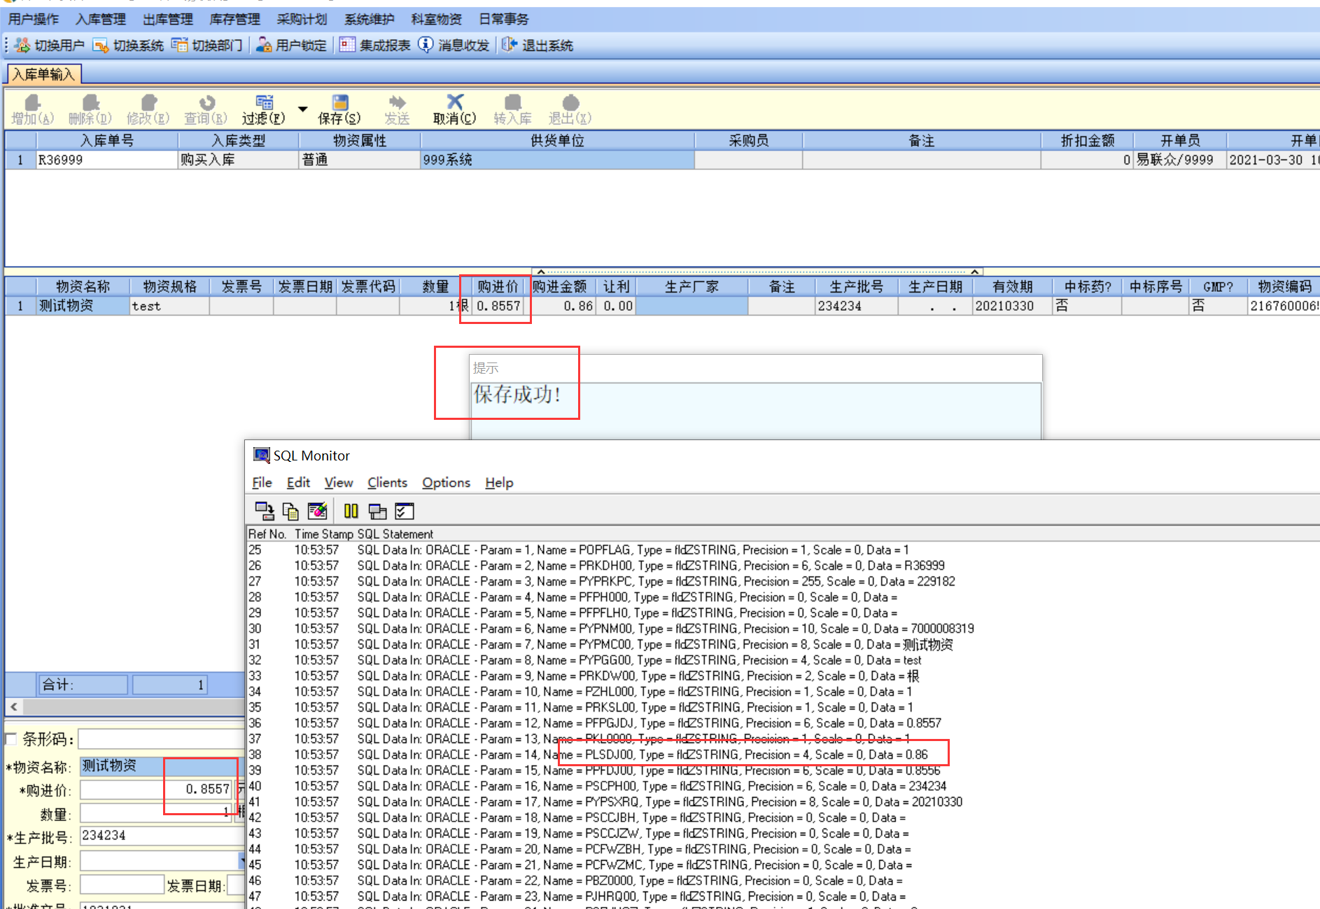The image size is (1320, 909).
Task: Click the 过滤(F) filter toolbar icon
Action: tap(264, 103)
